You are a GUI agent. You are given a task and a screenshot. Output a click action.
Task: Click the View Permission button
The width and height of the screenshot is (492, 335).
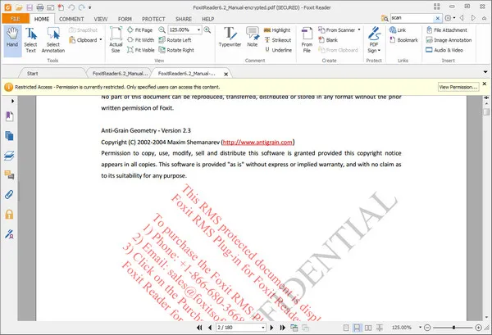coord(458,87)
